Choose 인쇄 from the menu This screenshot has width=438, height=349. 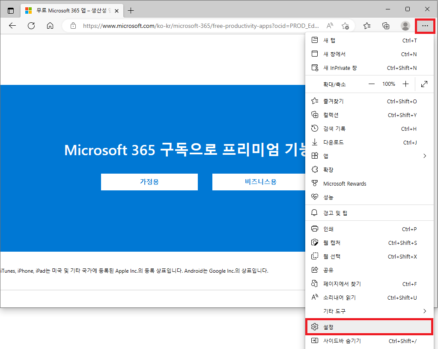point(369,229)
